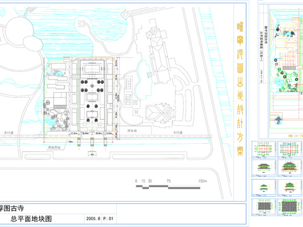Click the P: 01 page number cell
The width and height of the screenshot is (303, 227).
[109, 219]
